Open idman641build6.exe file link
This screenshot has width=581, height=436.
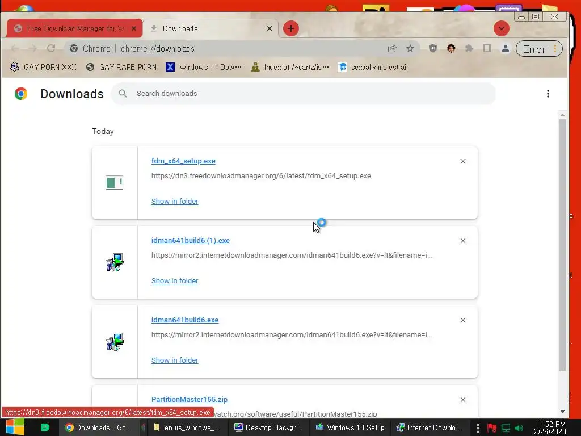(185, 320)
